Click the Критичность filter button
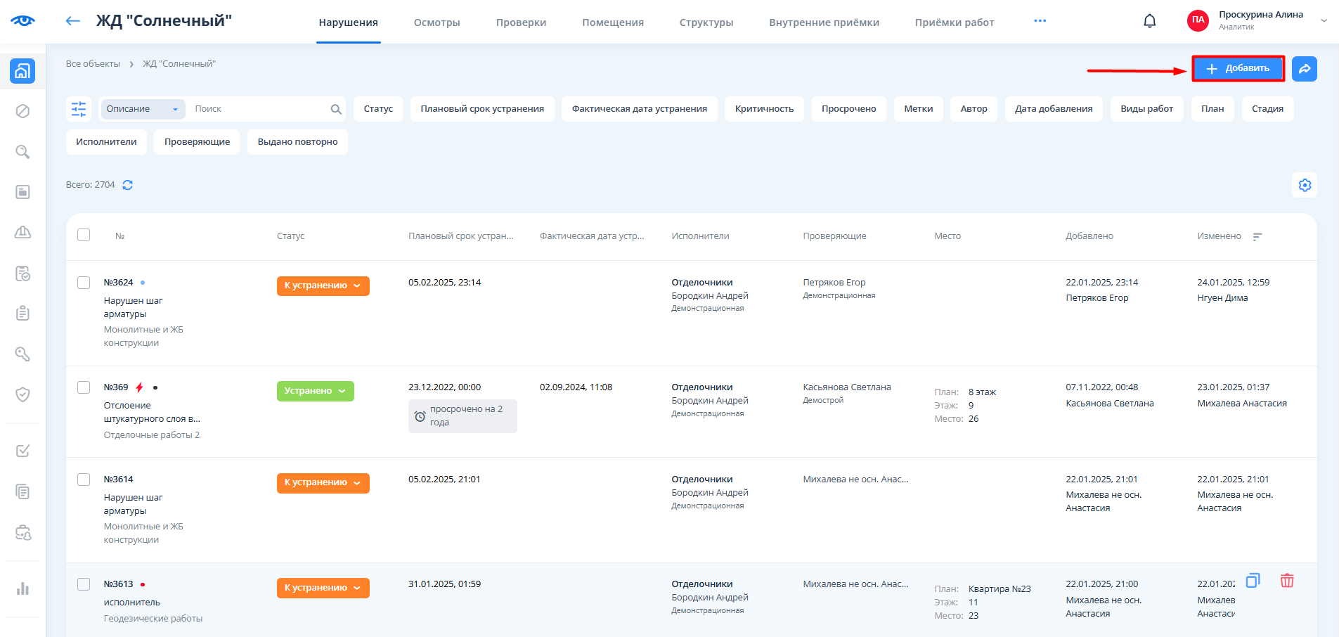 pos(764,109)
